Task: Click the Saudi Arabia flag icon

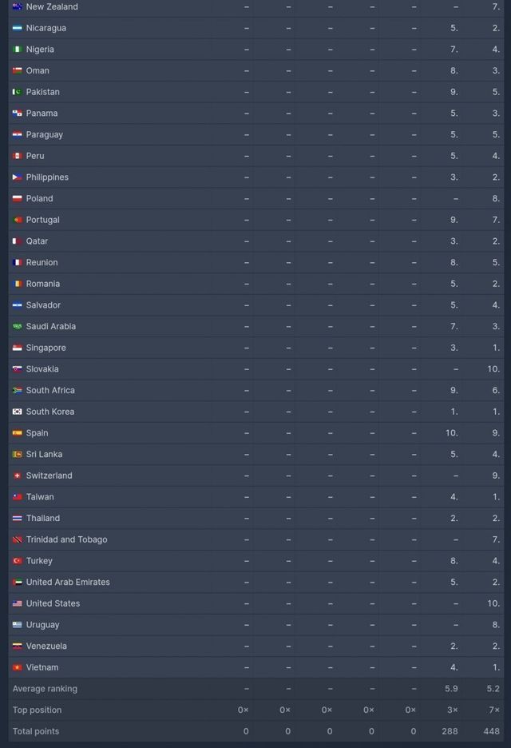Action: pyautogui.click(x=17, y=326)
